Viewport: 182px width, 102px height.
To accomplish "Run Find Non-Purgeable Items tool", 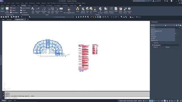I will (x=69, y=10).
